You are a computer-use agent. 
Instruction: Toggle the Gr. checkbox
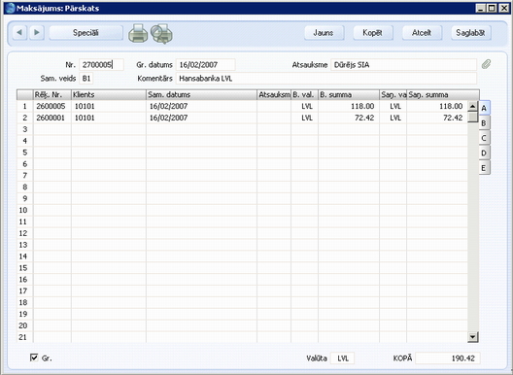[x=34, y=358]
